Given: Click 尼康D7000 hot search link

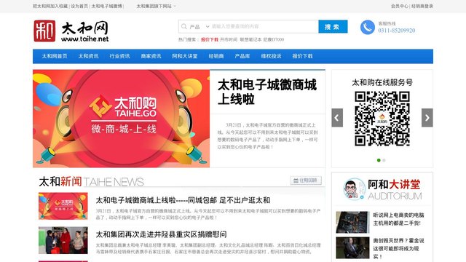Looking at the screenshot, I should (x=274, y=39).
